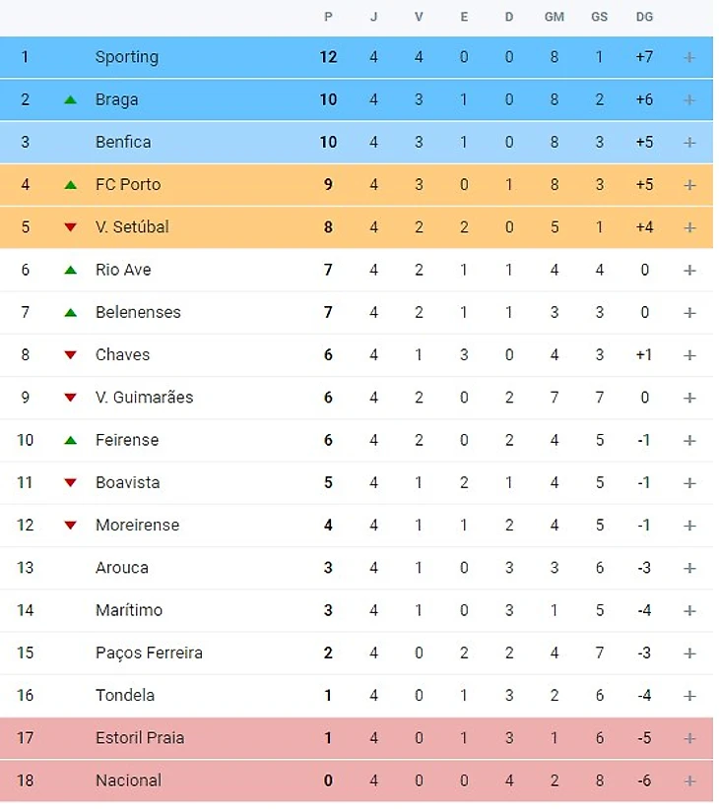Click green up arrow beside Feirense
This screenshot has height=809, width=719.
(70, 440)
